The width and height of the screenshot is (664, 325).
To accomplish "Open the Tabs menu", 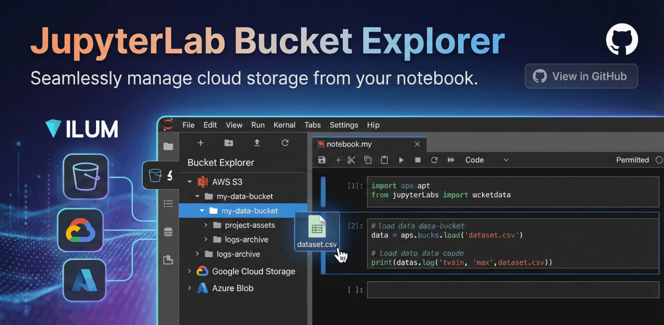I will click(313, 125).
